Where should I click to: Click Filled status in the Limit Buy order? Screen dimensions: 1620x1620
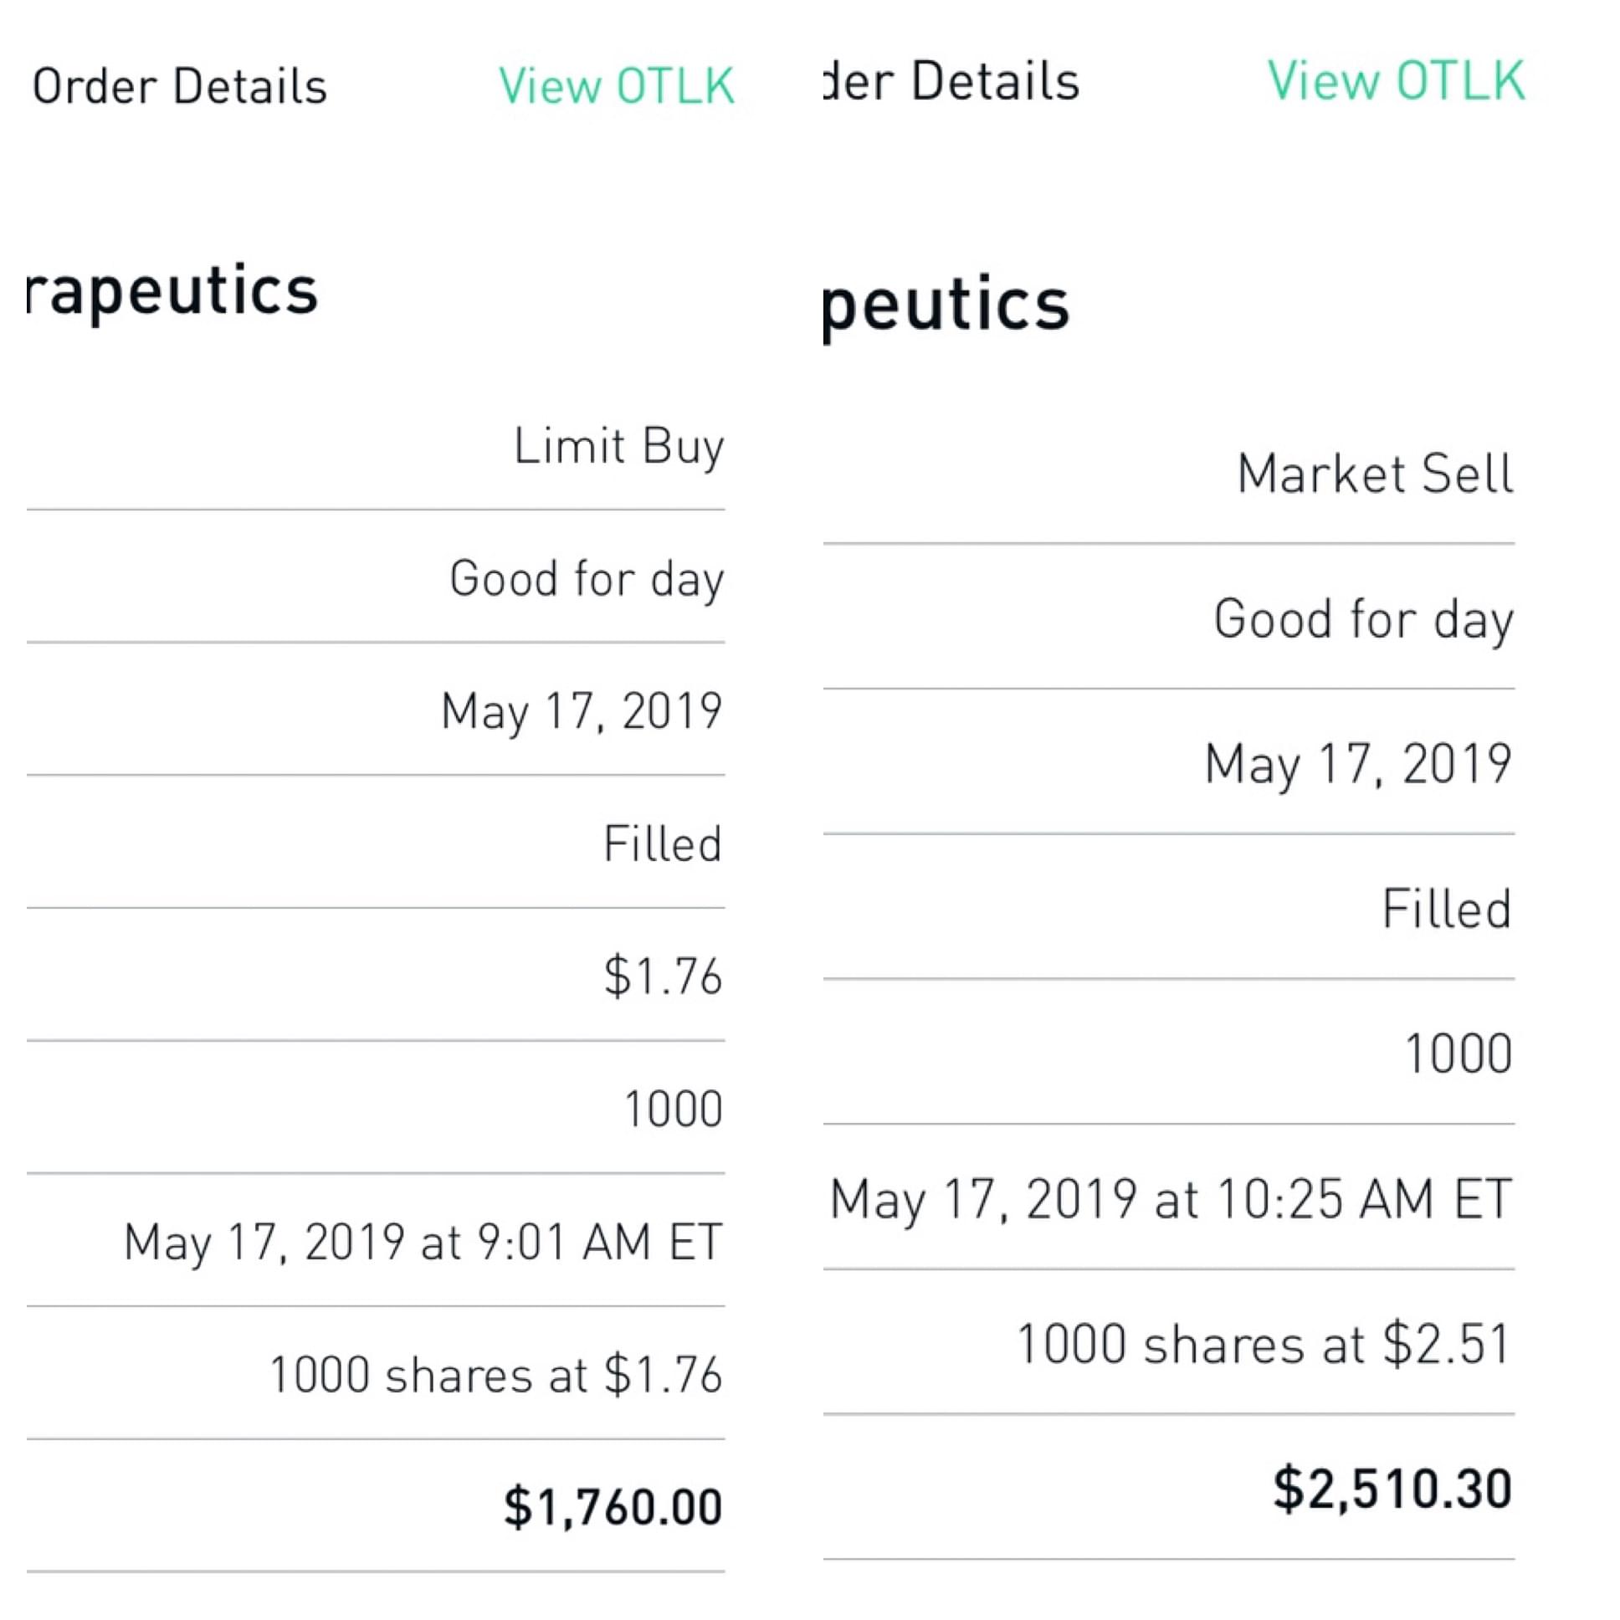(x=663, y=843)
